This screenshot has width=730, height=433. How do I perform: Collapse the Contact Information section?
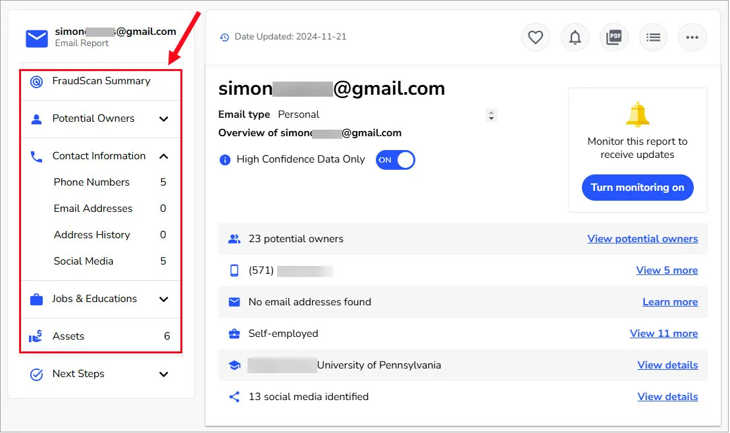pos(164,156)
